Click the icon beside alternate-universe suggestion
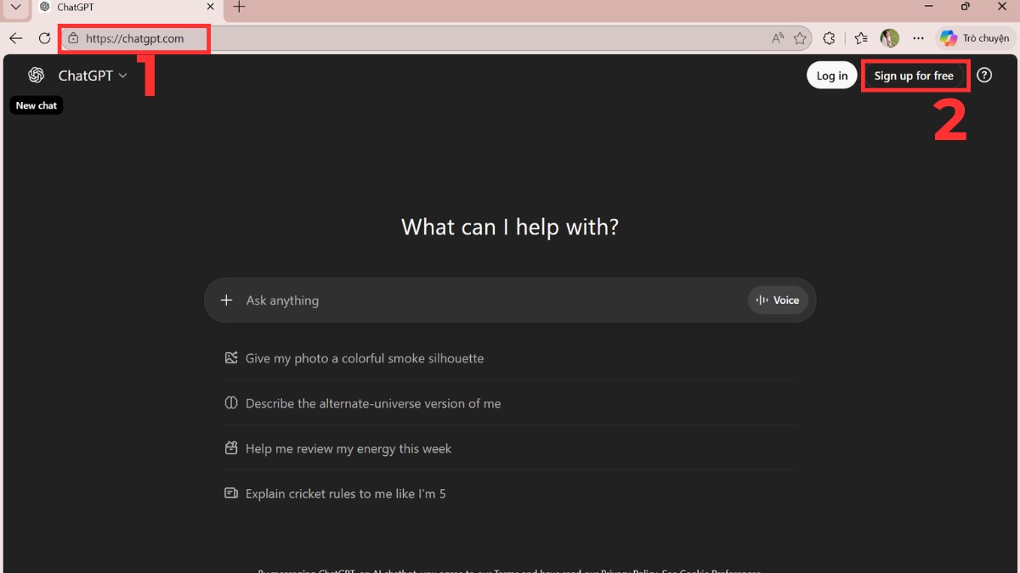 (x=231, y=403)
